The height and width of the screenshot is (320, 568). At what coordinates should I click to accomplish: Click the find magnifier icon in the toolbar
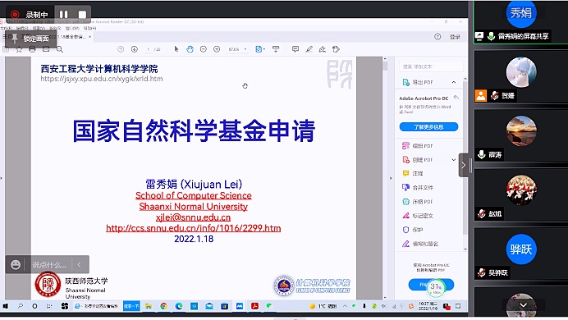(x=60, y=49)
